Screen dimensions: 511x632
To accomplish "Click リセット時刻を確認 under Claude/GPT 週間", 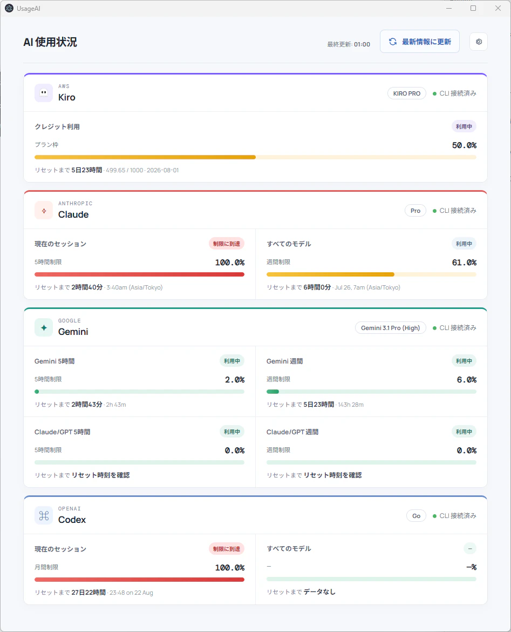I will point(332,475).
